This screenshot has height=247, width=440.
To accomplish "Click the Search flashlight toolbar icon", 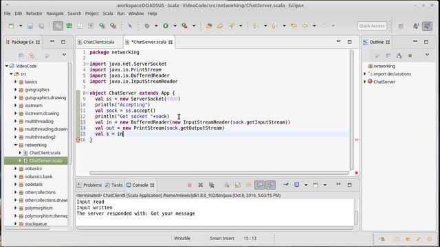I will click(x=232, y=26).
